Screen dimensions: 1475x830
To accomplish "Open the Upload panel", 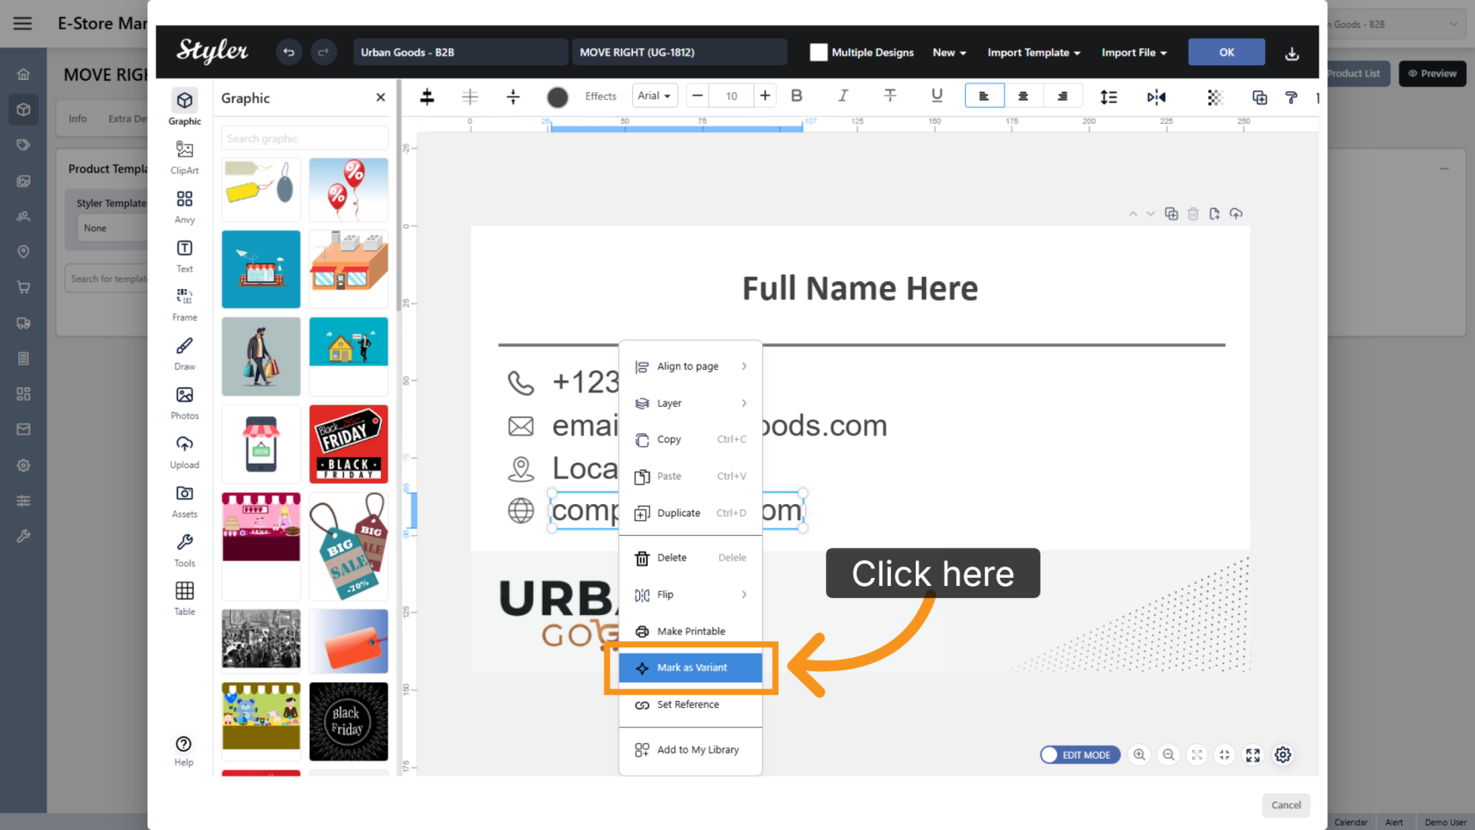I will point(184,451).
